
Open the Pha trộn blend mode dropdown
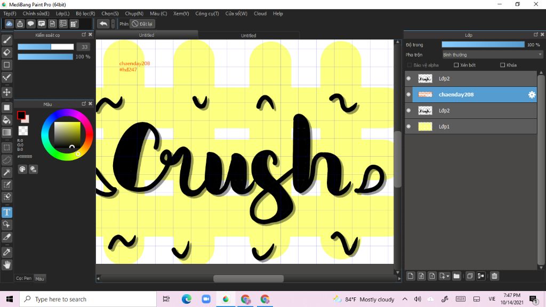click(492, 55)
